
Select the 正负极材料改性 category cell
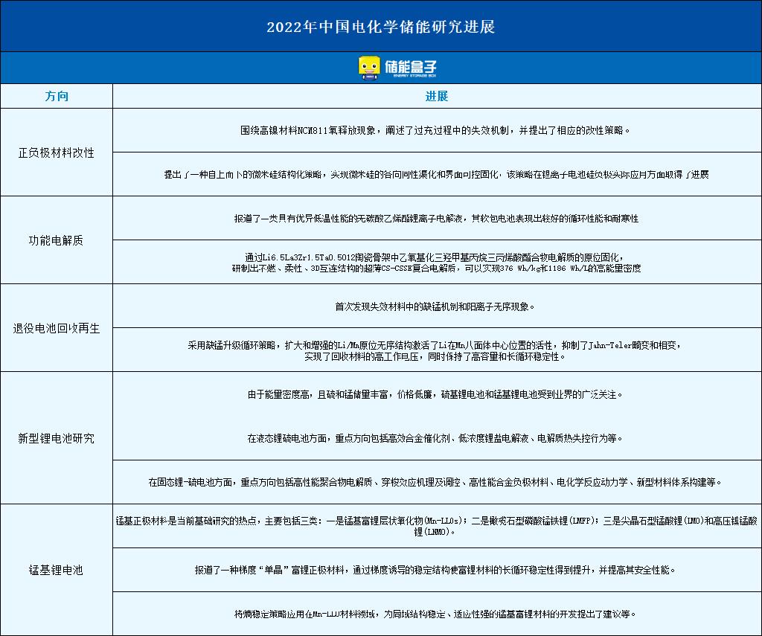57,152
